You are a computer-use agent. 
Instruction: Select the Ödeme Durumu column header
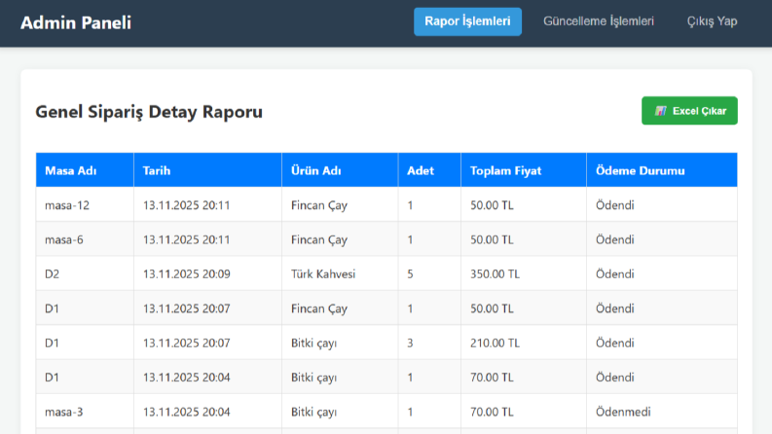point(662,170)
